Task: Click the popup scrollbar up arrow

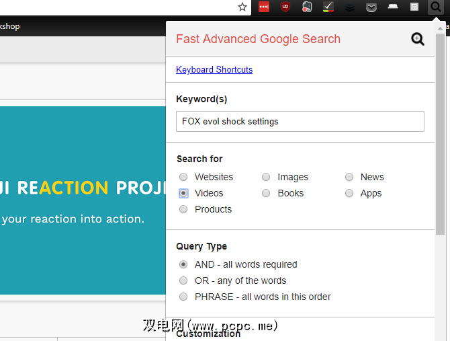Action: click(440, 28)
